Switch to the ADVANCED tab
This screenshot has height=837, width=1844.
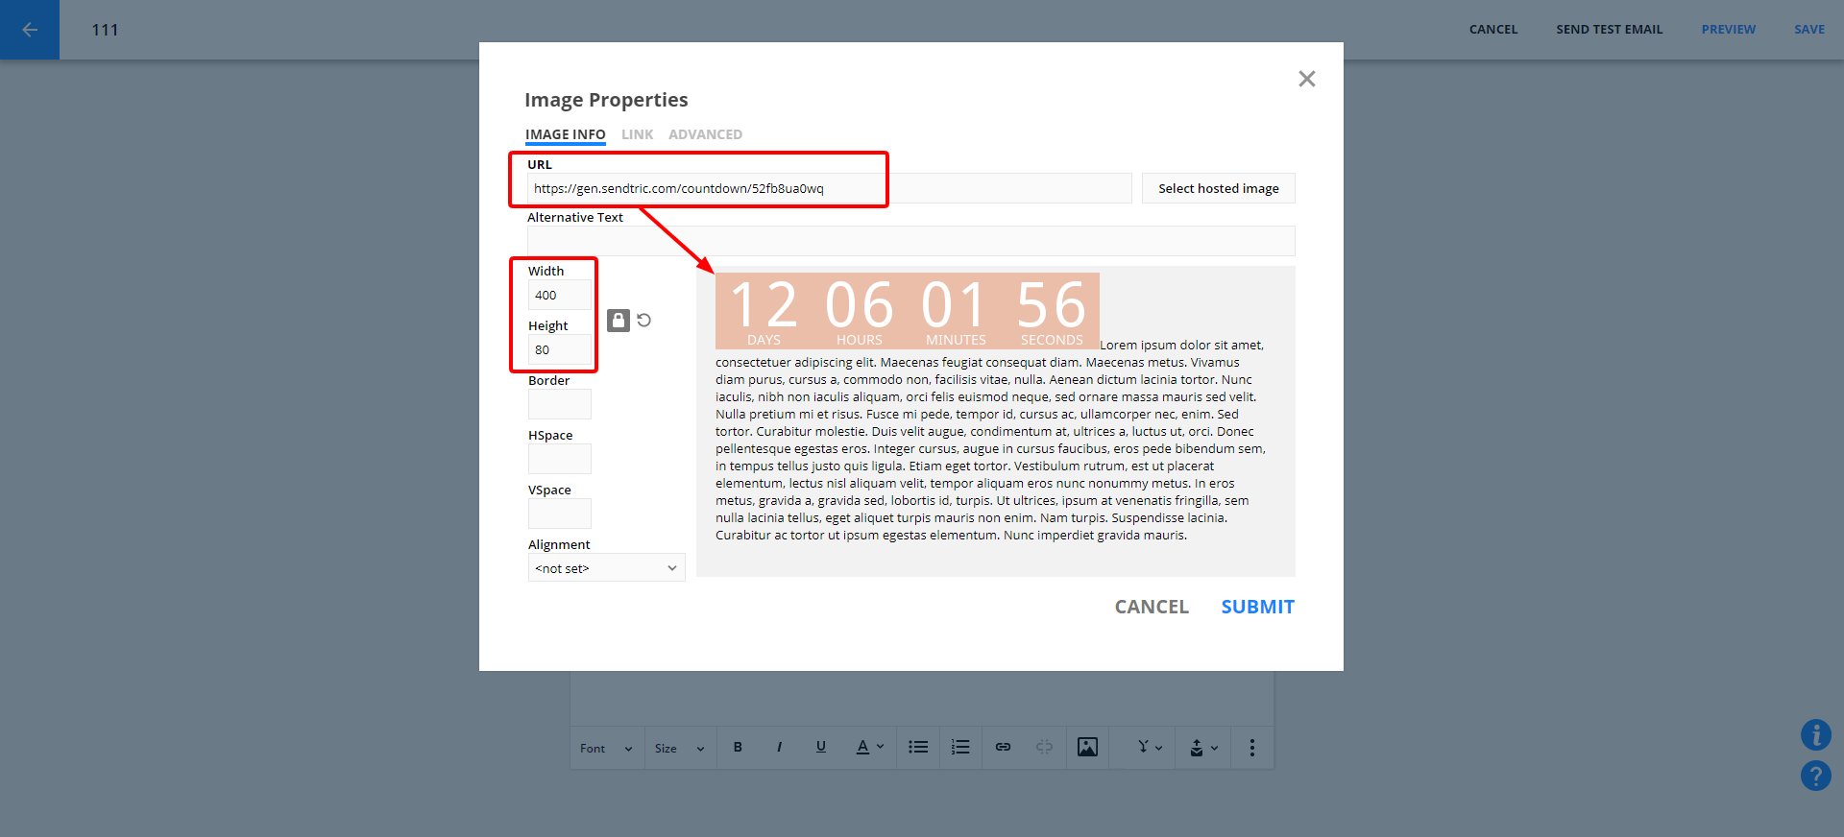pyautogui.click(x=705, y=134)
